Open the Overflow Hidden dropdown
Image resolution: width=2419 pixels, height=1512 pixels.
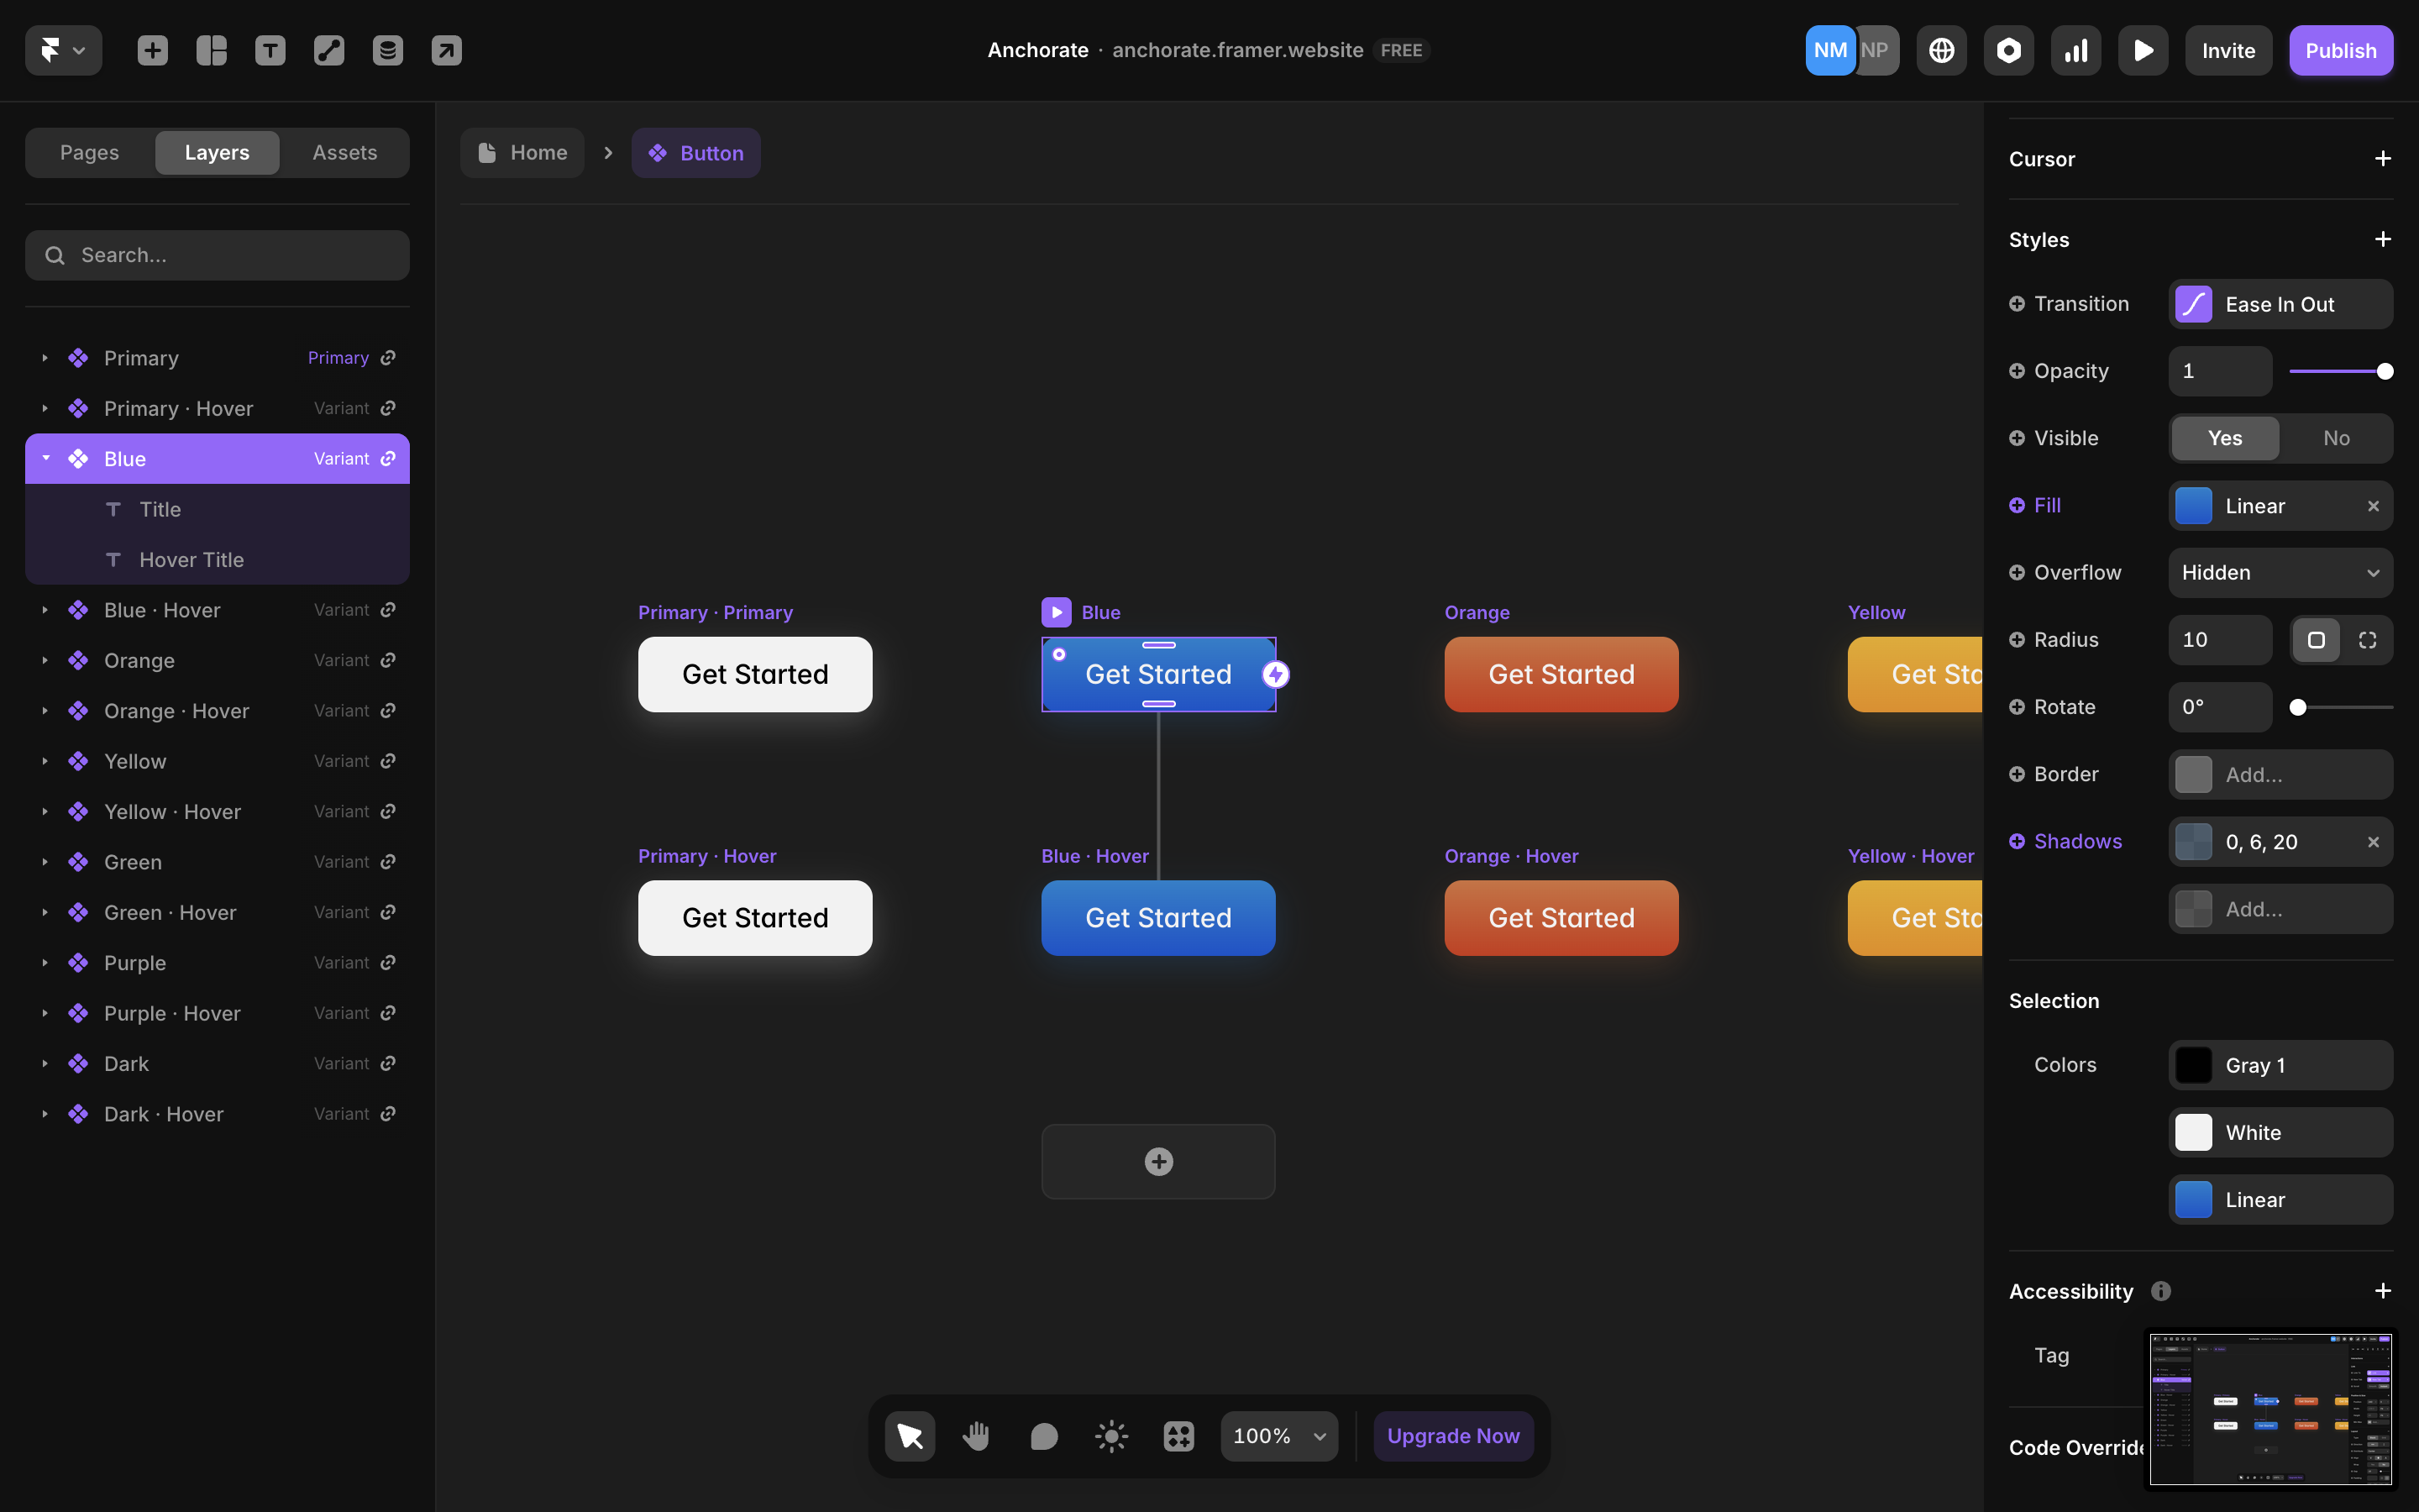2280,573
